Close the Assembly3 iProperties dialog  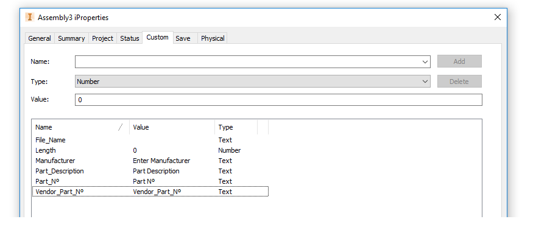point(498,17)
